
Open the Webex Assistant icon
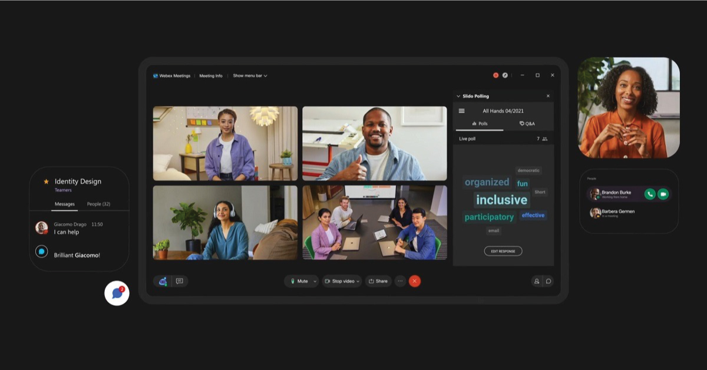coord(163,281)
